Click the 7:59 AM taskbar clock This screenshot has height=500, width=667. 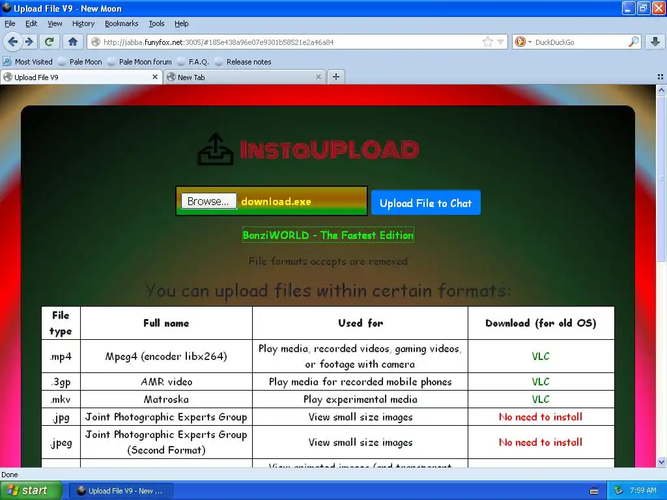tap(643, 490)
